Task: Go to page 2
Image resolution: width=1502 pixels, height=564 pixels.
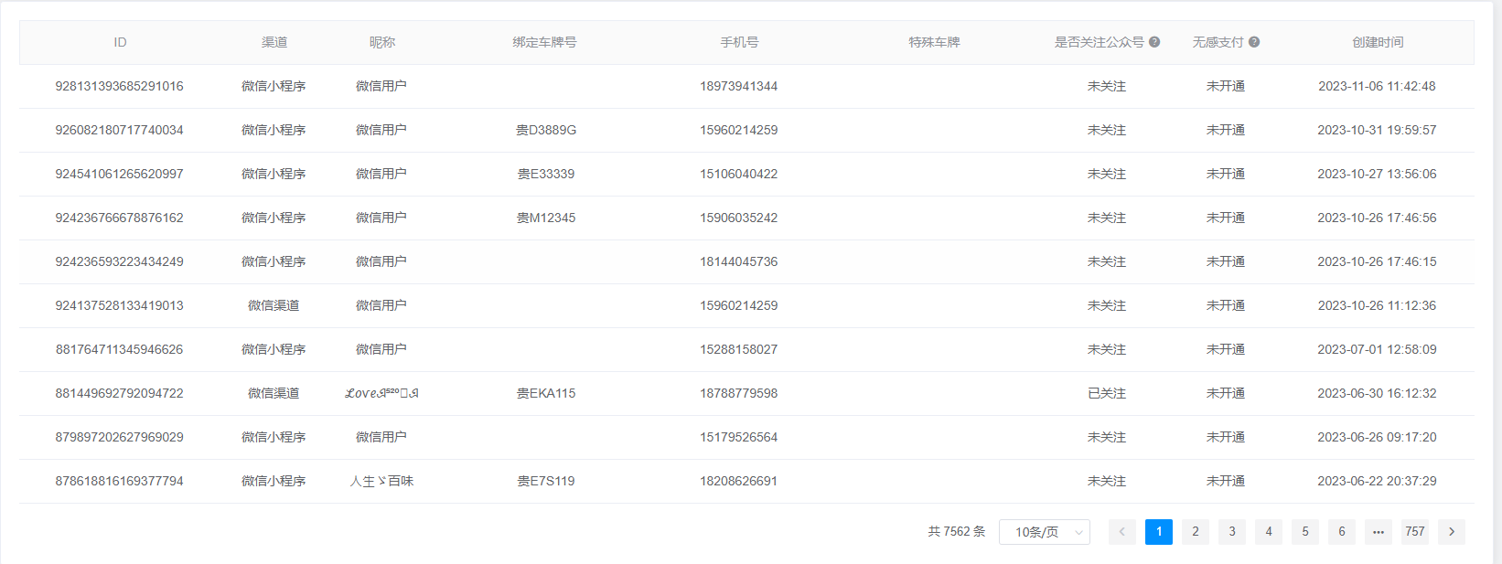Action: click(1195, 532)
